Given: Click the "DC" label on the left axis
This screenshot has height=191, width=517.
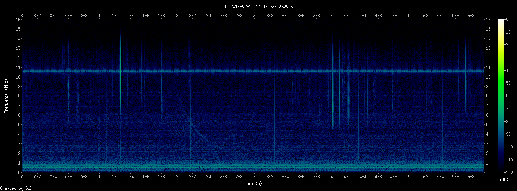Looking at the screenshot, I should pyautogui.click(x=18, y=173).
